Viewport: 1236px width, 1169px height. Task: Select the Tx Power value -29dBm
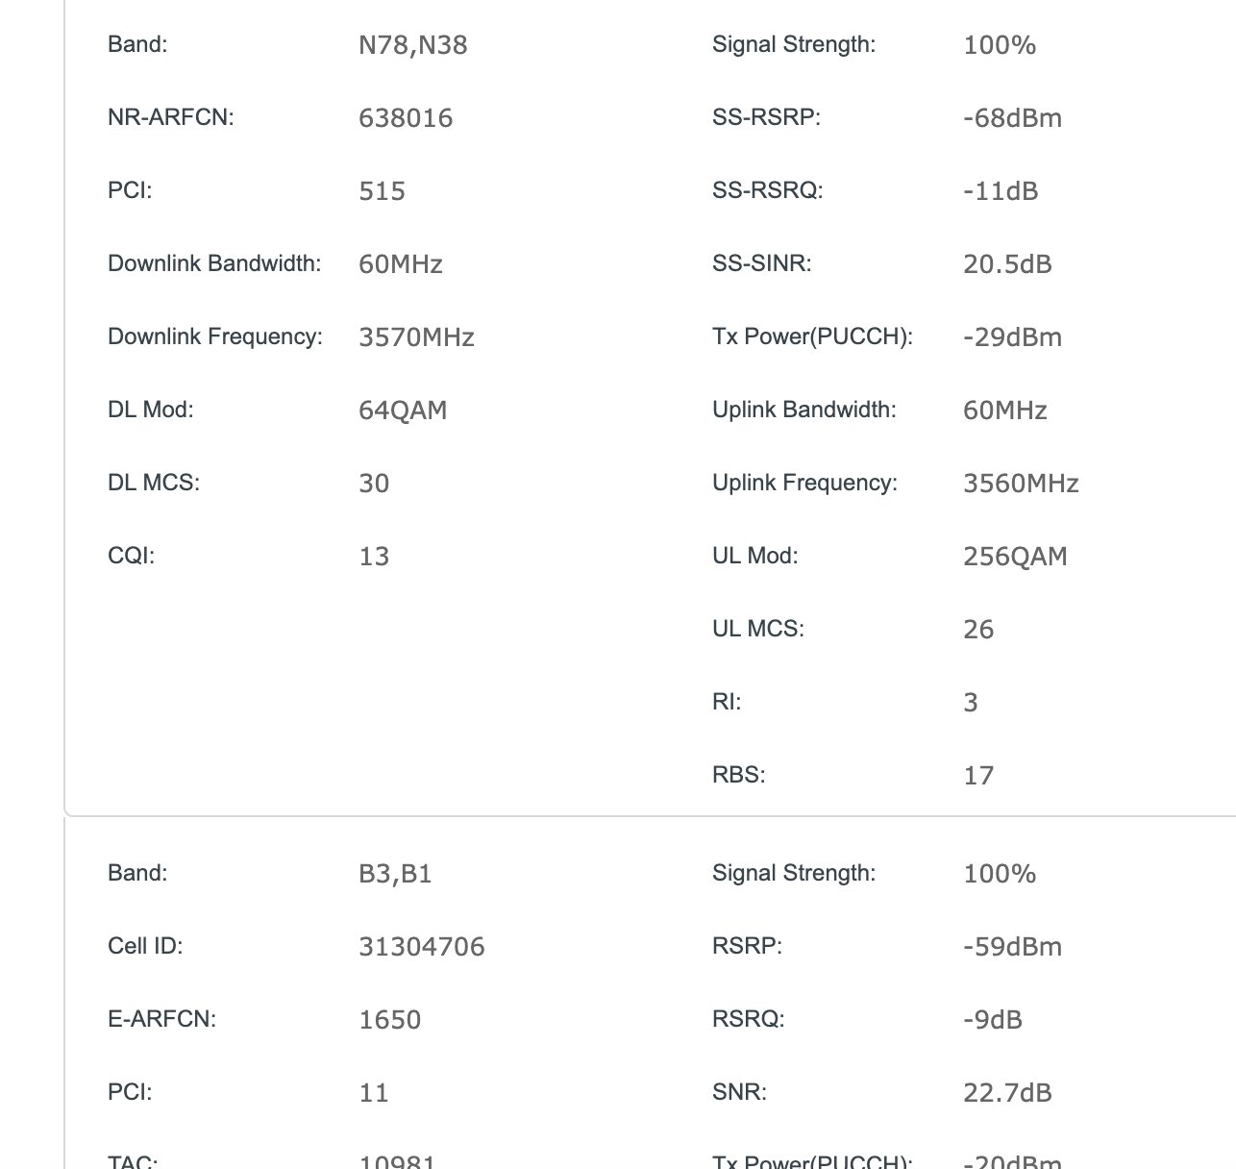pos(1012,337)
